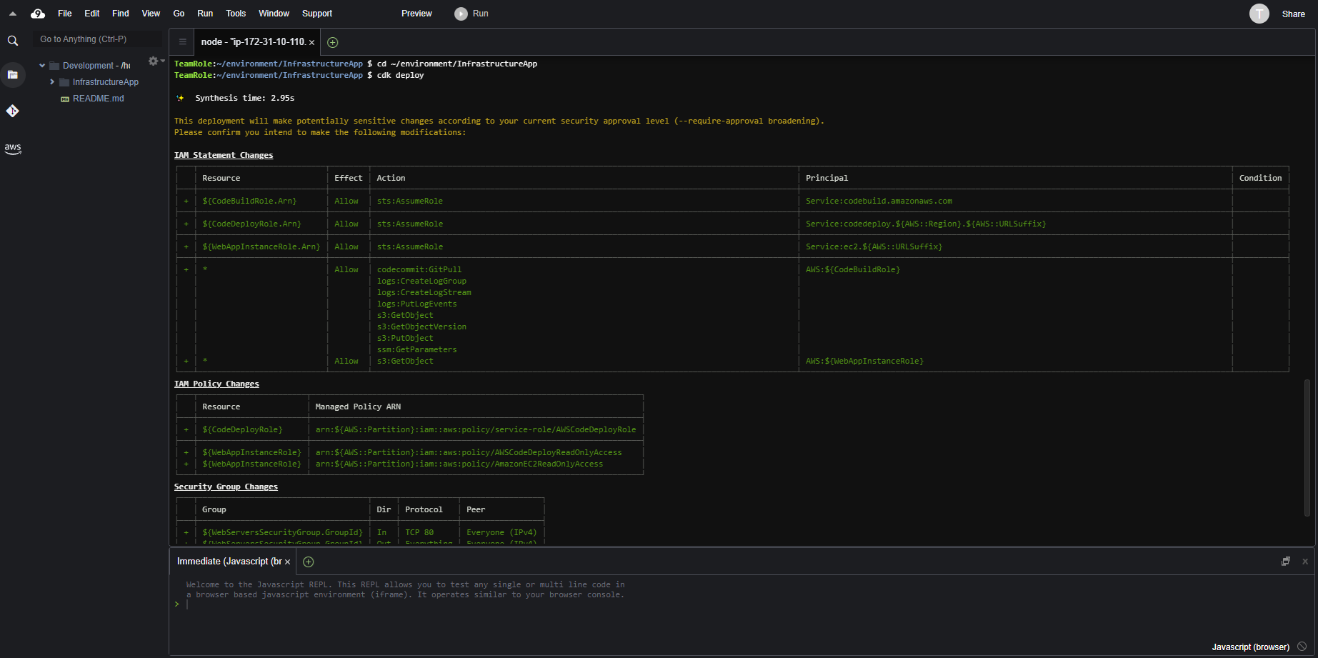Click the Managed Policy ARN column header

pyautogui.click(x=358, y=407)
